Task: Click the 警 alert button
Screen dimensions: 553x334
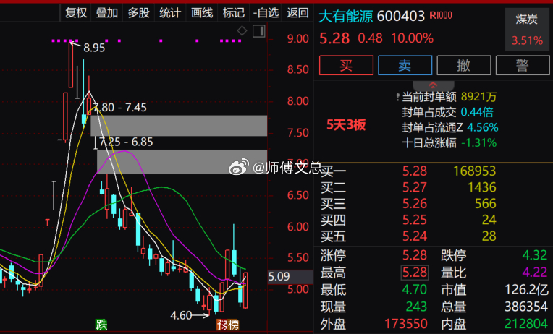Action: [523, 65]
